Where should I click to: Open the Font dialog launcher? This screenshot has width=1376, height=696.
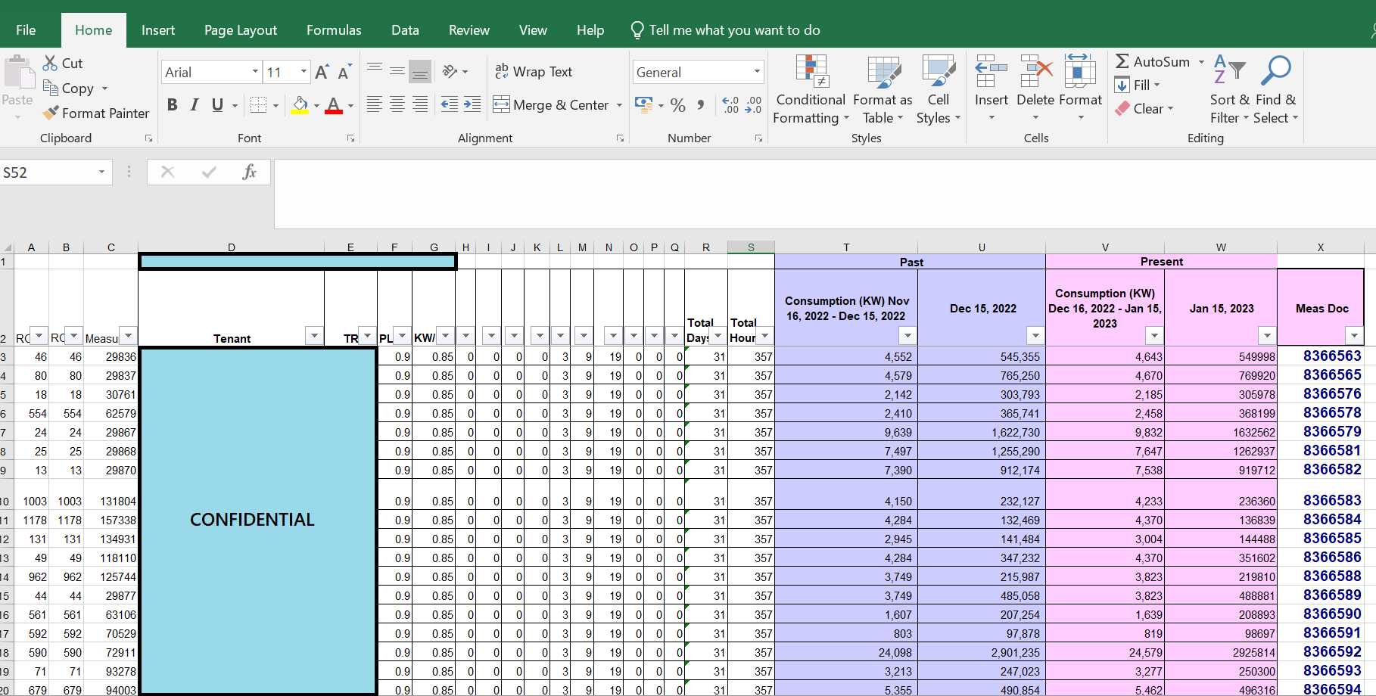350,138
